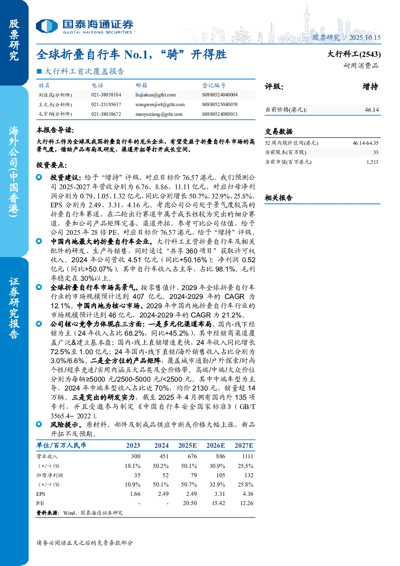This screenshot has height=566, width=400.
Task: Click table column header 2025E
Action: 187,445
